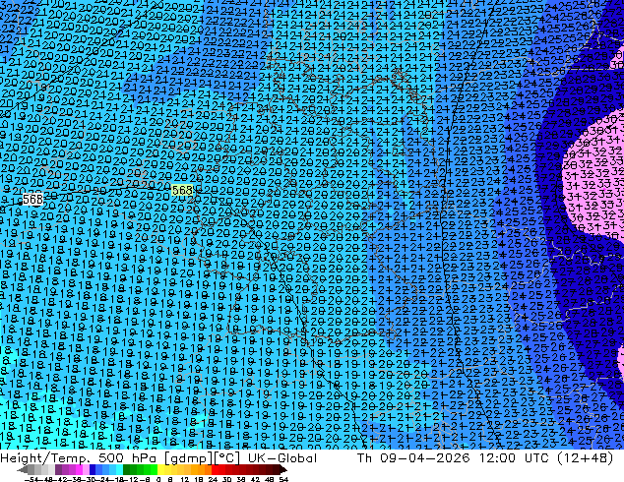
Task: Pick the dark blue swatch in the legend
Action: coord(93,470)
